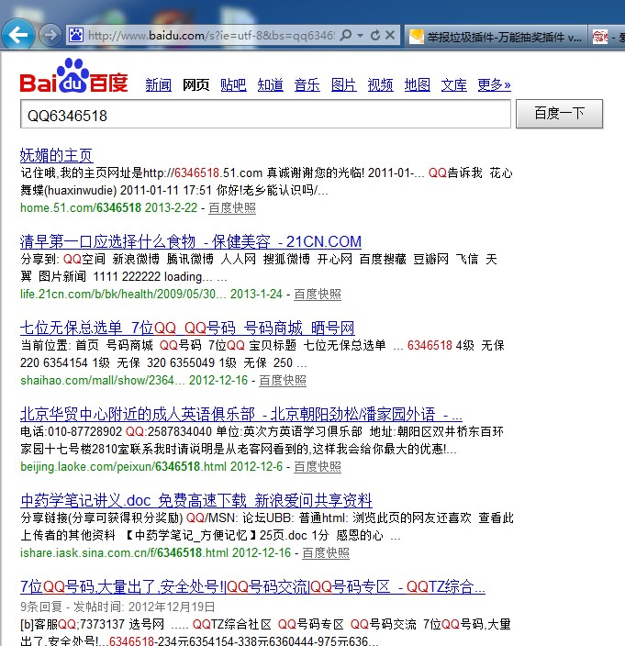
Task: Click green URL shaihao.com/mall/show
Action: tap(103, 380)
